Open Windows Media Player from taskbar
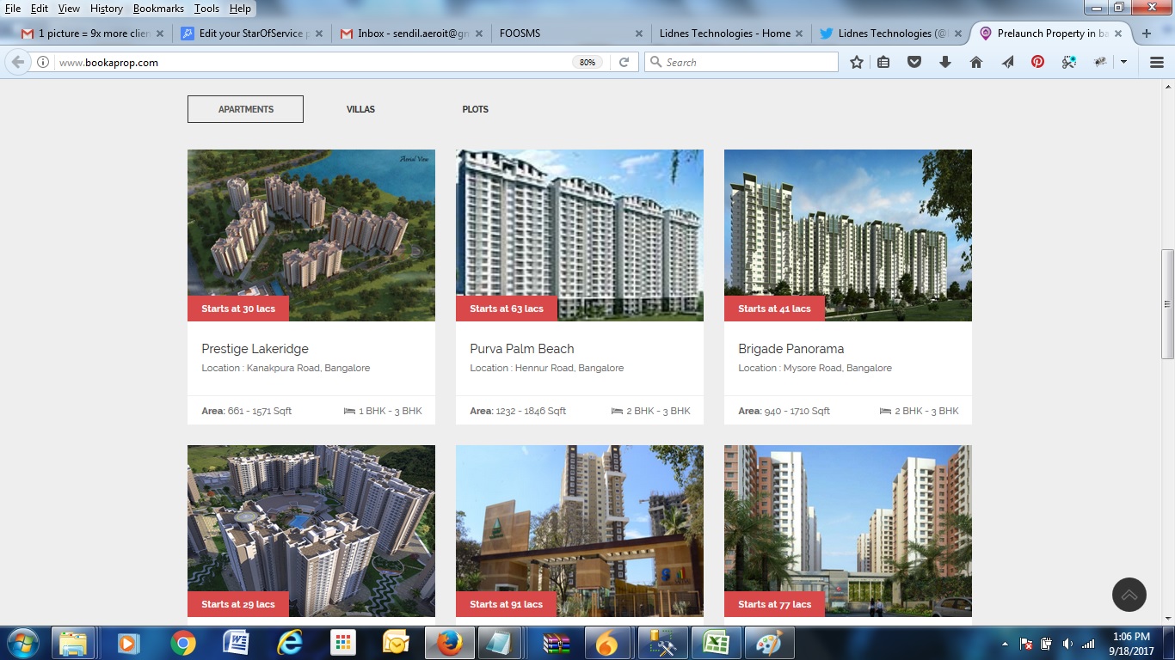The width and height of the screenshot is (1175, 660). (129, 643)
